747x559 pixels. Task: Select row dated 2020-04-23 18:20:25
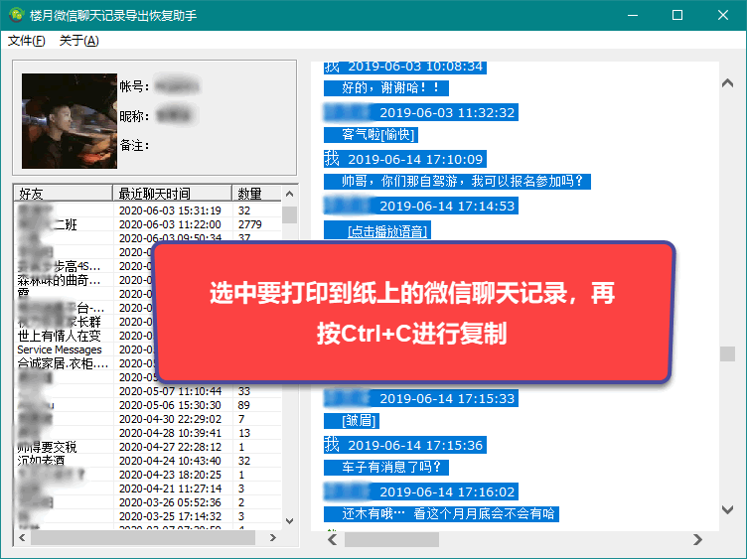(x=148, y=475)
